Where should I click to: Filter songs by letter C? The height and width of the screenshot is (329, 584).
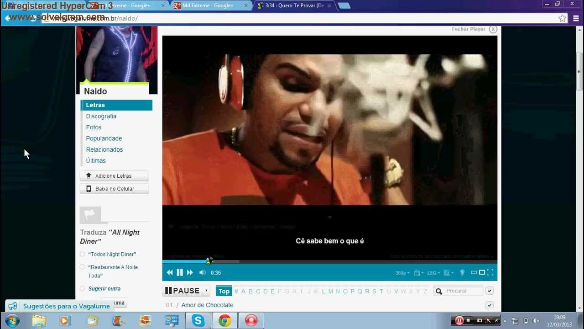point(258,292)
